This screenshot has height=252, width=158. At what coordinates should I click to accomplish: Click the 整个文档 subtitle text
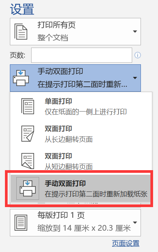click(x=53, y=38)
